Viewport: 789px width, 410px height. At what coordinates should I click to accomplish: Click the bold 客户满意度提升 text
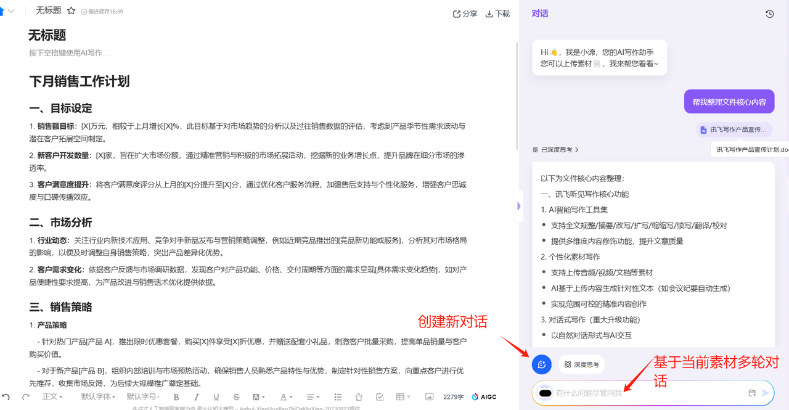coord(63,184)
